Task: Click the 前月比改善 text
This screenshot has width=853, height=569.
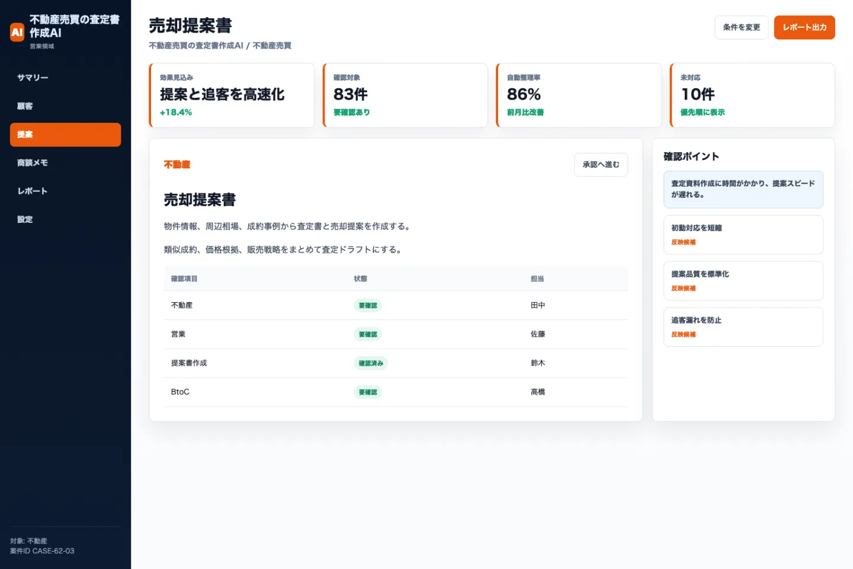Action: (x=525, y=112)
